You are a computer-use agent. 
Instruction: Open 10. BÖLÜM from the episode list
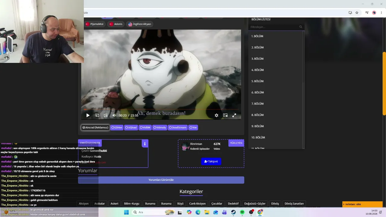point(276,137)
